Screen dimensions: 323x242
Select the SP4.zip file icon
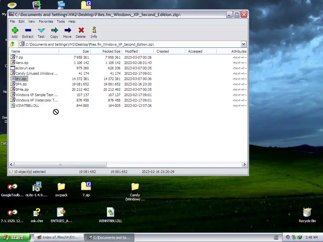point(13,84)
